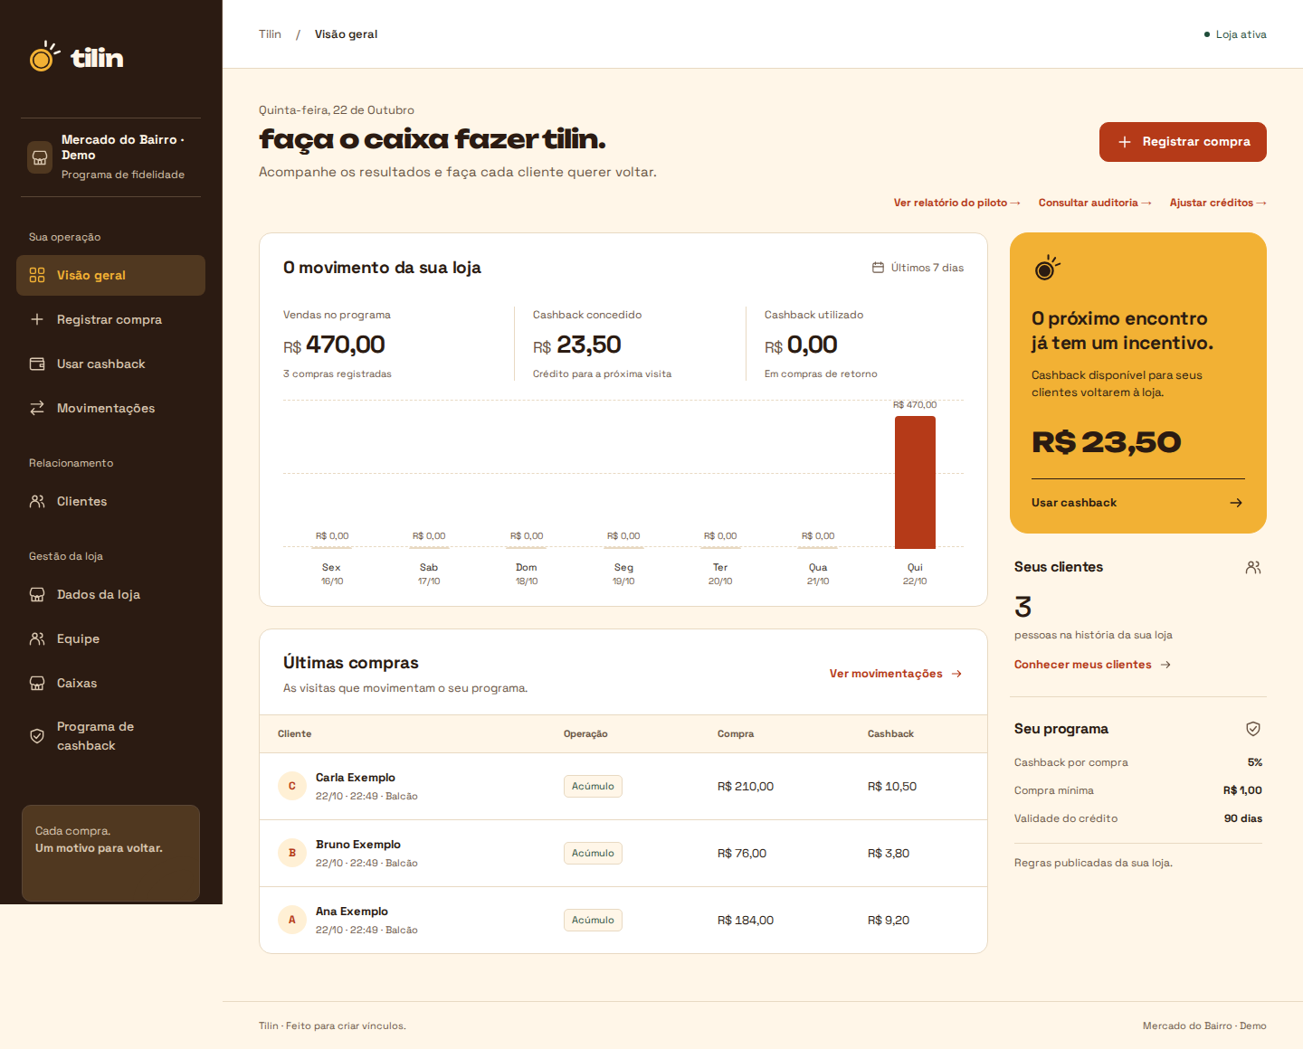
Task: Click the arrow icon in Usar cashback card
Action: tap(1236, 503)
